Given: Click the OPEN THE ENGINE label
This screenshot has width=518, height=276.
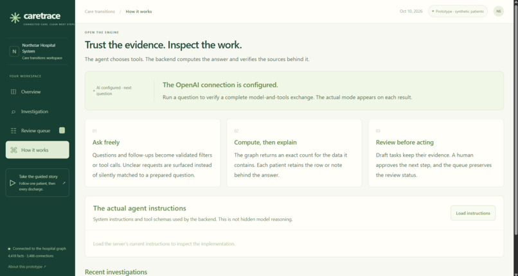Looking at the screenshot, I should [102, 32].
